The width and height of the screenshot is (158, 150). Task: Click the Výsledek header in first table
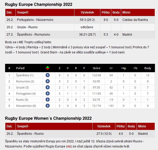pyautogui.click(x=87, y=12)
